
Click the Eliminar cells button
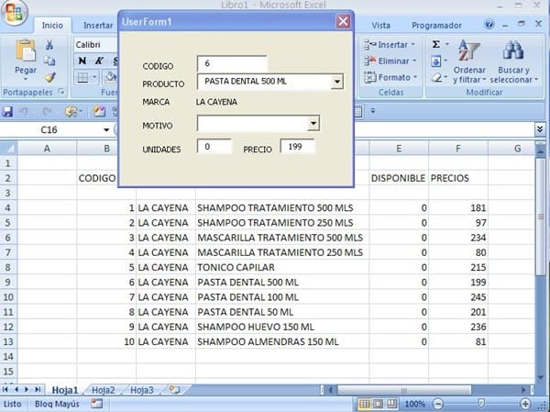(x=389, y=61)
